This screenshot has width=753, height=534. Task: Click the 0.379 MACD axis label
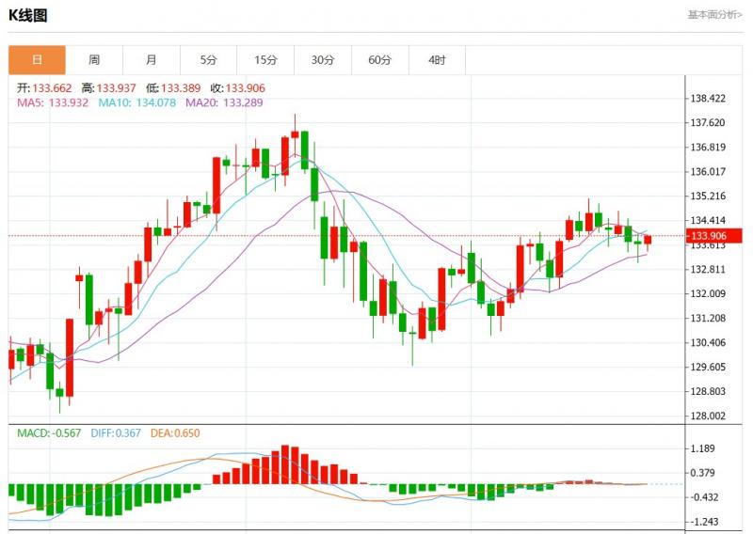click(703, 473)
